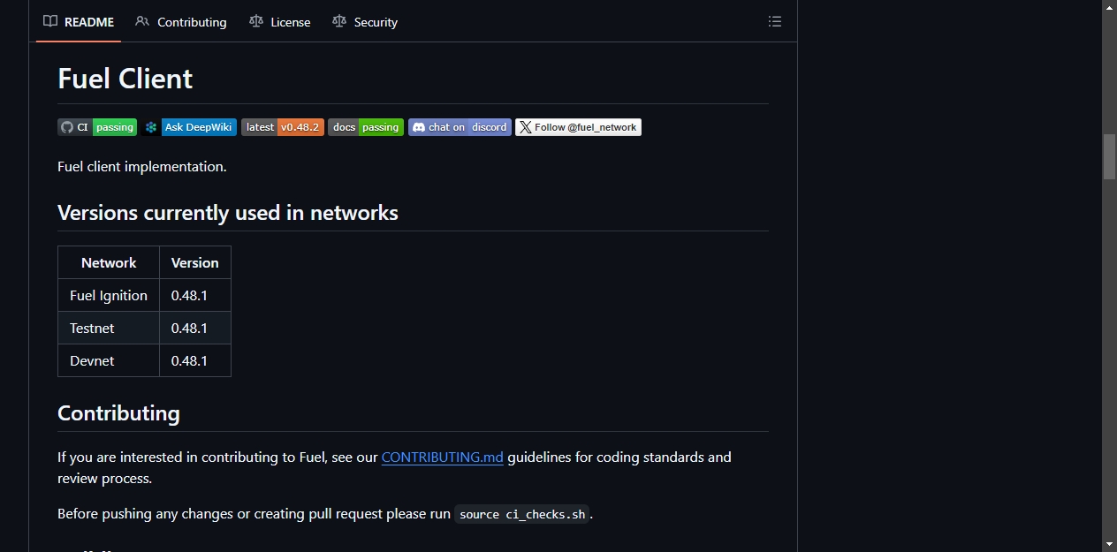Click the Testnet table cell
Image resolution: width=1117 pixels, height=552 pixels.
109,328
